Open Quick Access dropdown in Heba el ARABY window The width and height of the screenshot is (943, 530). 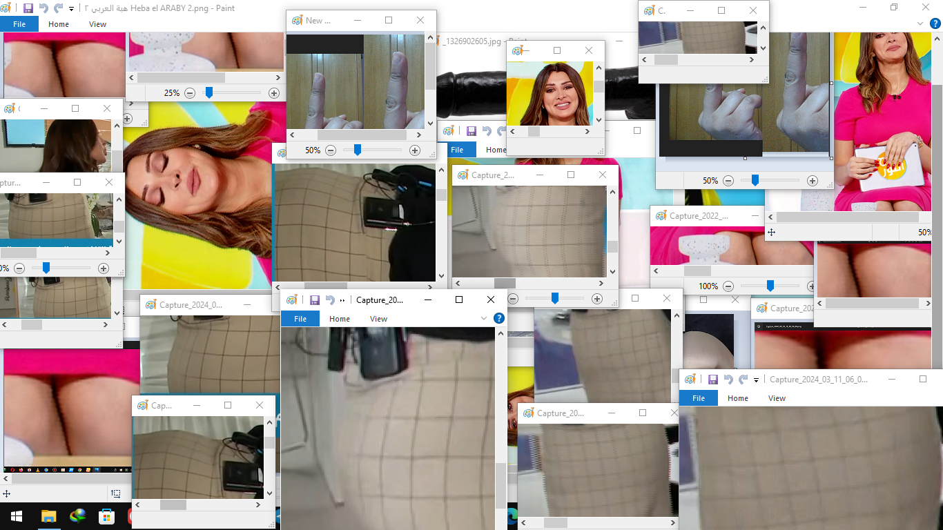[71, 9]
